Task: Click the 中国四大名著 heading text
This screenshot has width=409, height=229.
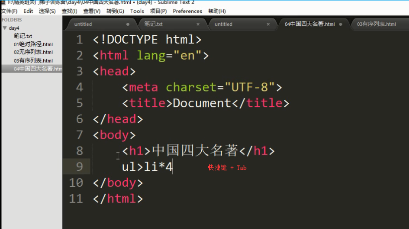Action: pyautogui.click(x=195, y=151)
